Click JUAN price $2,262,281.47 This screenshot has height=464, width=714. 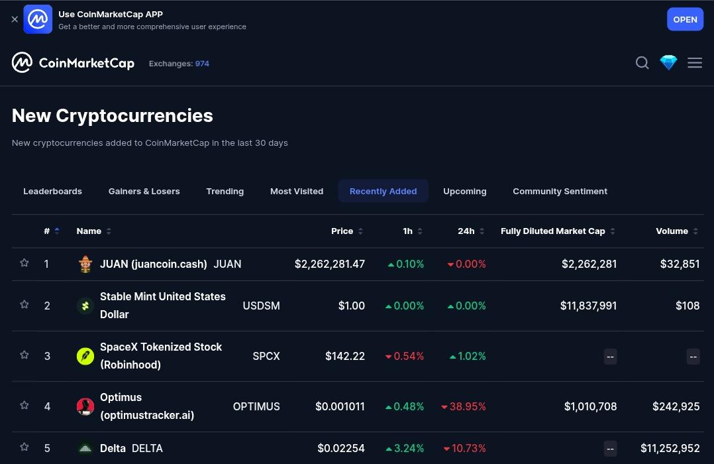pos(329,264)
